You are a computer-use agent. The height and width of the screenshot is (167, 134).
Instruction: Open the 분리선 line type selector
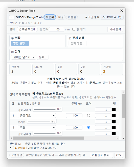click(42, 121)
